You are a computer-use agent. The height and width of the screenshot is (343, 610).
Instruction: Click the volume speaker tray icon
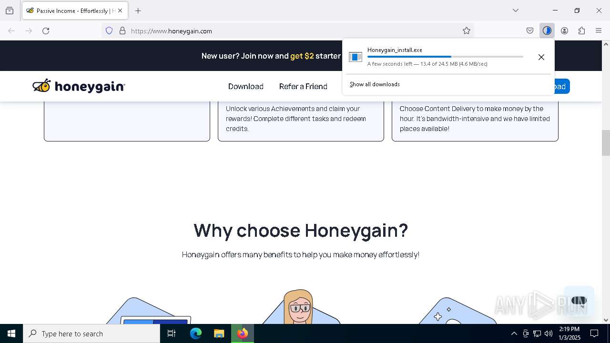pos(549,333)
